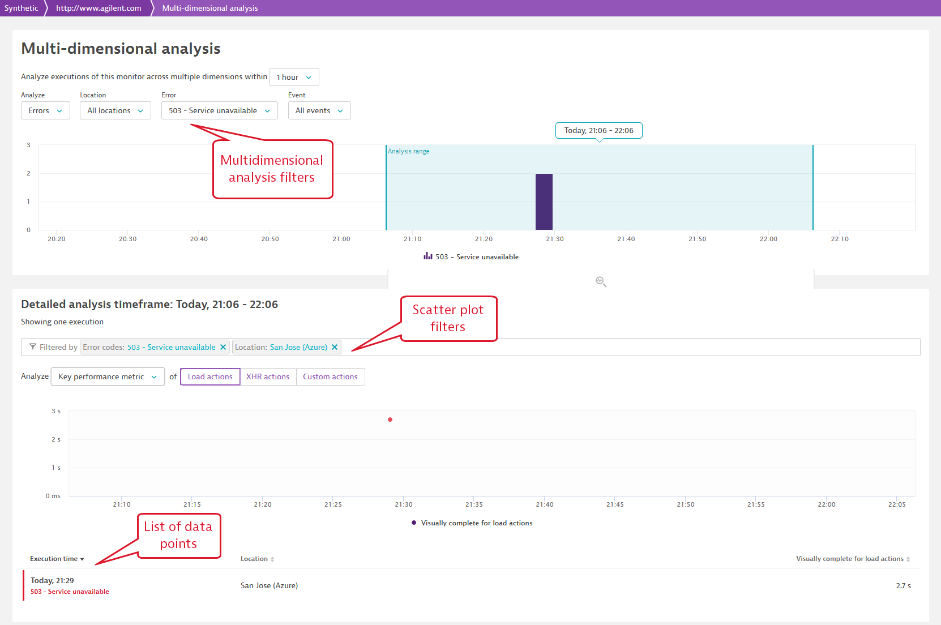941x625 pixels.
Task: Click the 2.7 s value cell
Action: point(903,585)
